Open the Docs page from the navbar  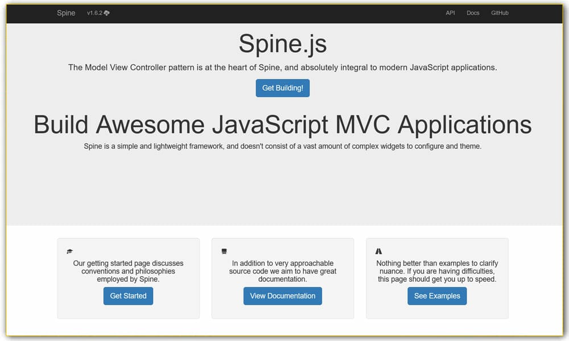[473, 13]
